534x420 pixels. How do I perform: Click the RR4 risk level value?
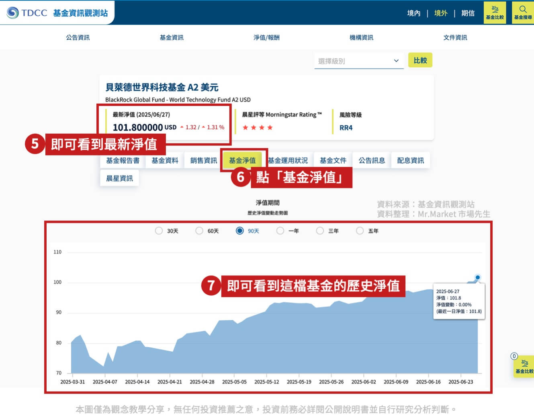click(x=346, y=128)
